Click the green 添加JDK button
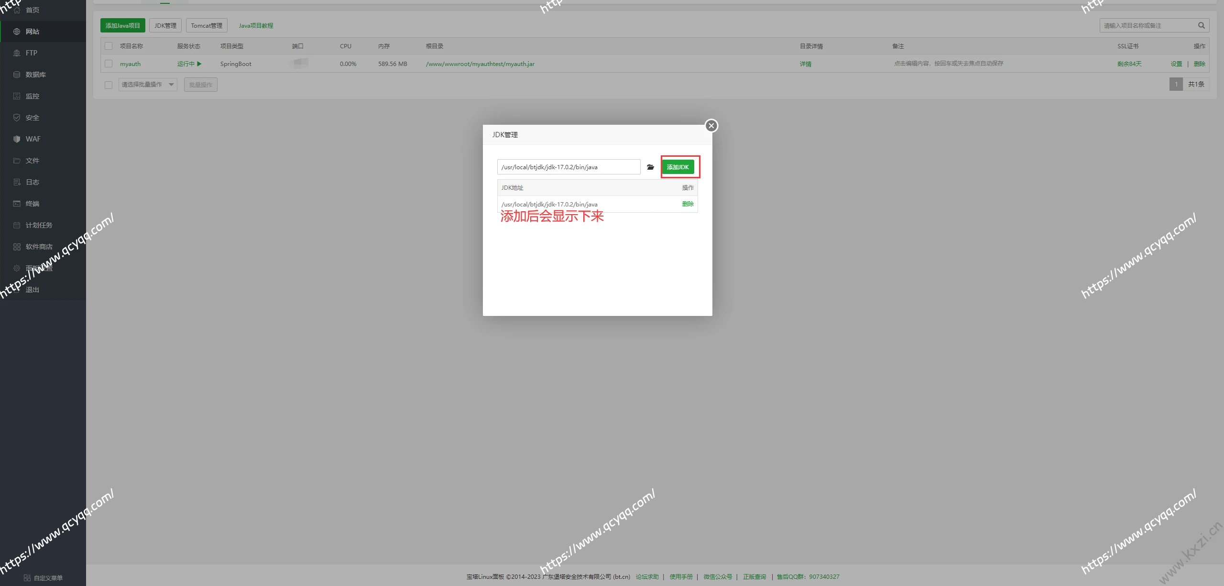This screenshot has width=1224, height=586. [x=678, y=167]
